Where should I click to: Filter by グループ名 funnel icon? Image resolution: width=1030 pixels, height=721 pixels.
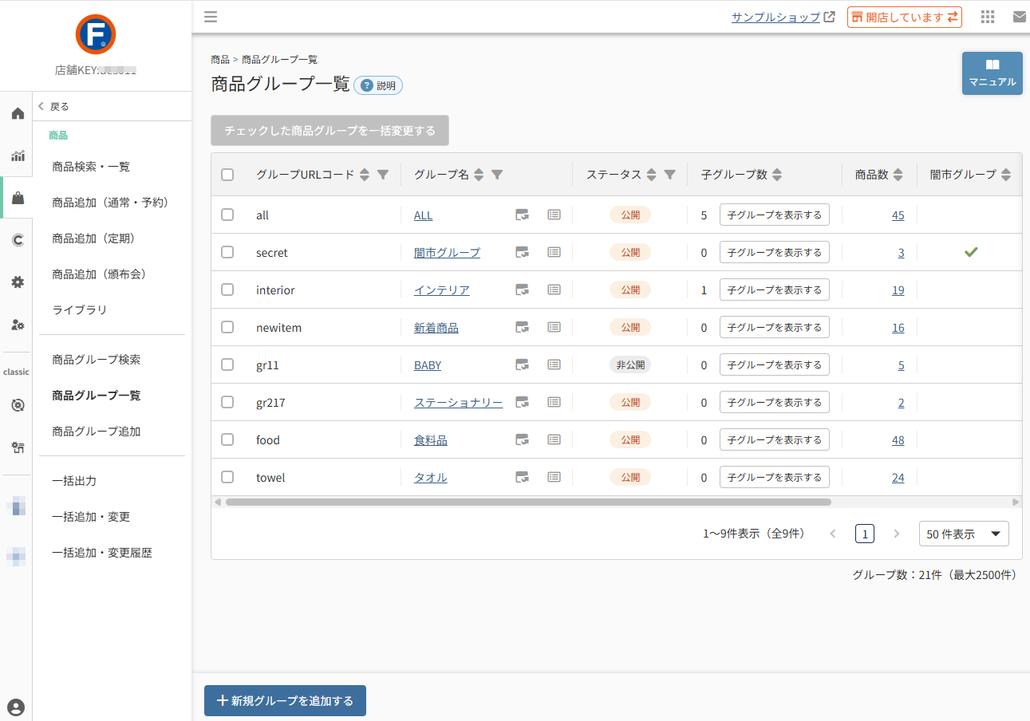pos(497,175)
